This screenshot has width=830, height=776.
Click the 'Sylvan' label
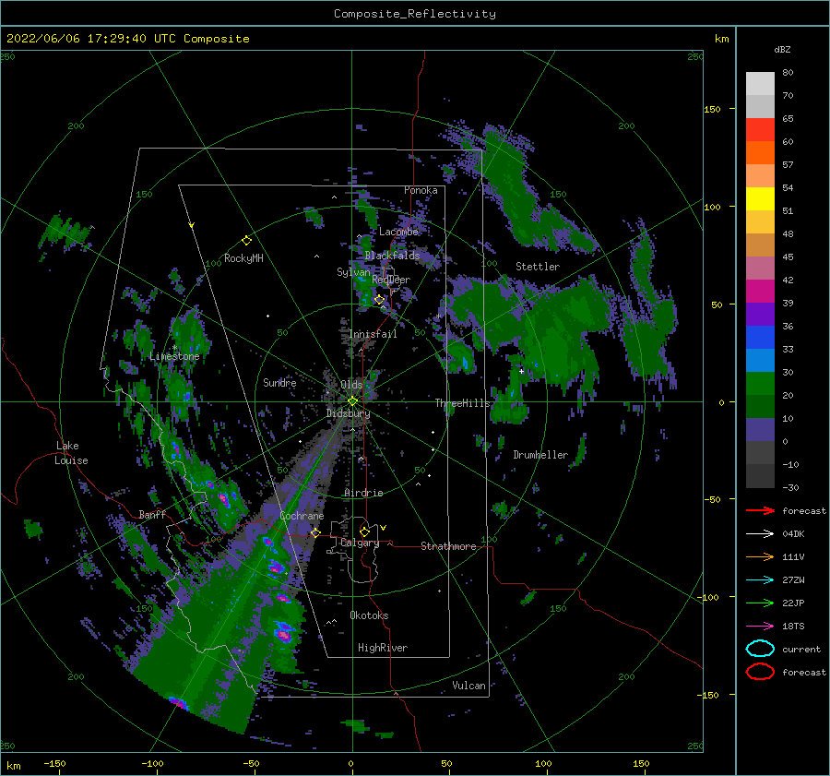353,272
